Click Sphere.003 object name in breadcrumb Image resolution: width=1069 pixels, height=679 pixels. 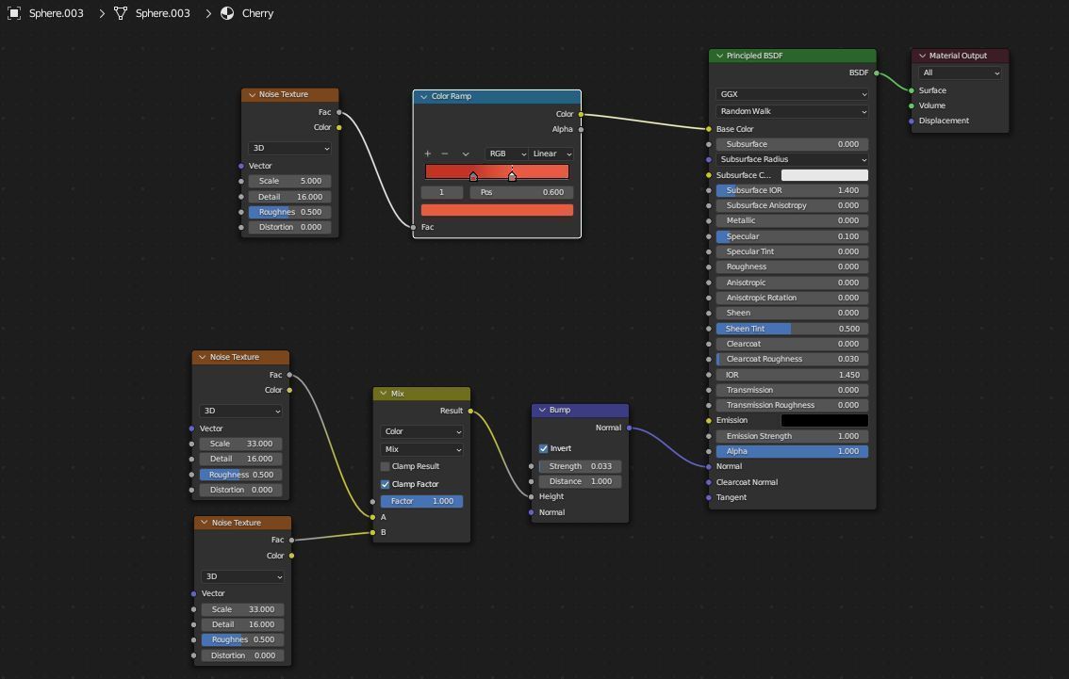click(56, 13)
